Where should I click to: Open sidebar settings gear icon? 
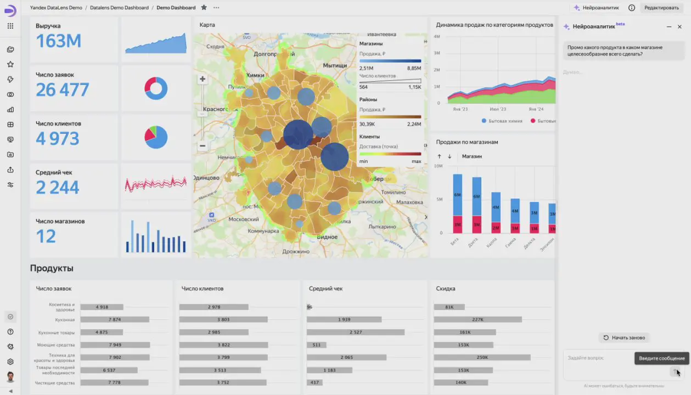coord(10,362)
